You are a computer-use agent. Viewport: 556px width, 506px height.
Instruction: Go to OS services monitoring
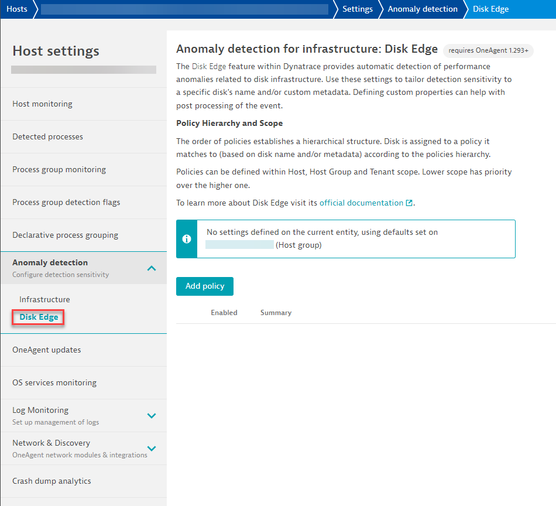[54, 382]
